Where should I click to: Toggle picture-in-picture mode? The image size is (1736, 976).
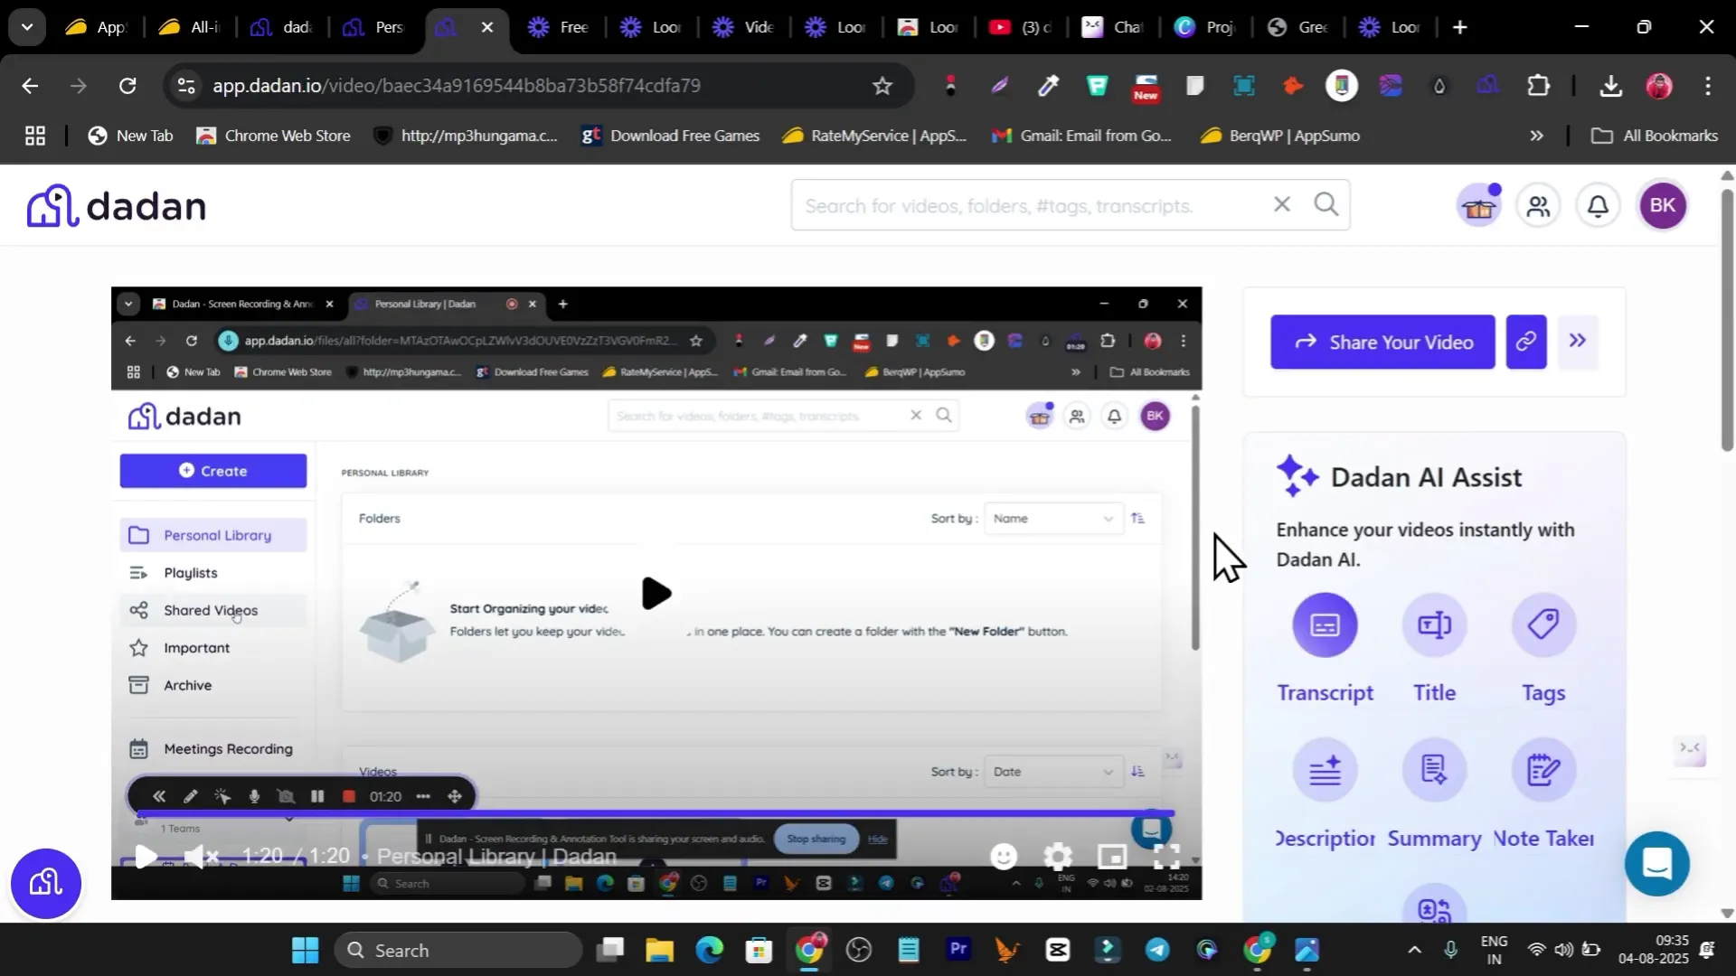[x=1111, y=856]
